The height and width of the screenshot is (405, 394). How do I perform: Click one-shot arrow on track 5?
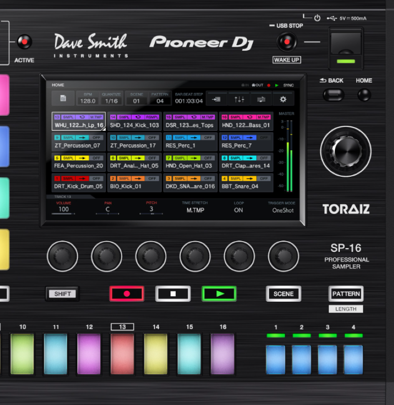coord(82,158)
